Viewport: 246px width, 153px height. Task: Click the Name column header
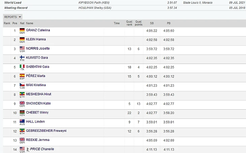tap(30, 23)
